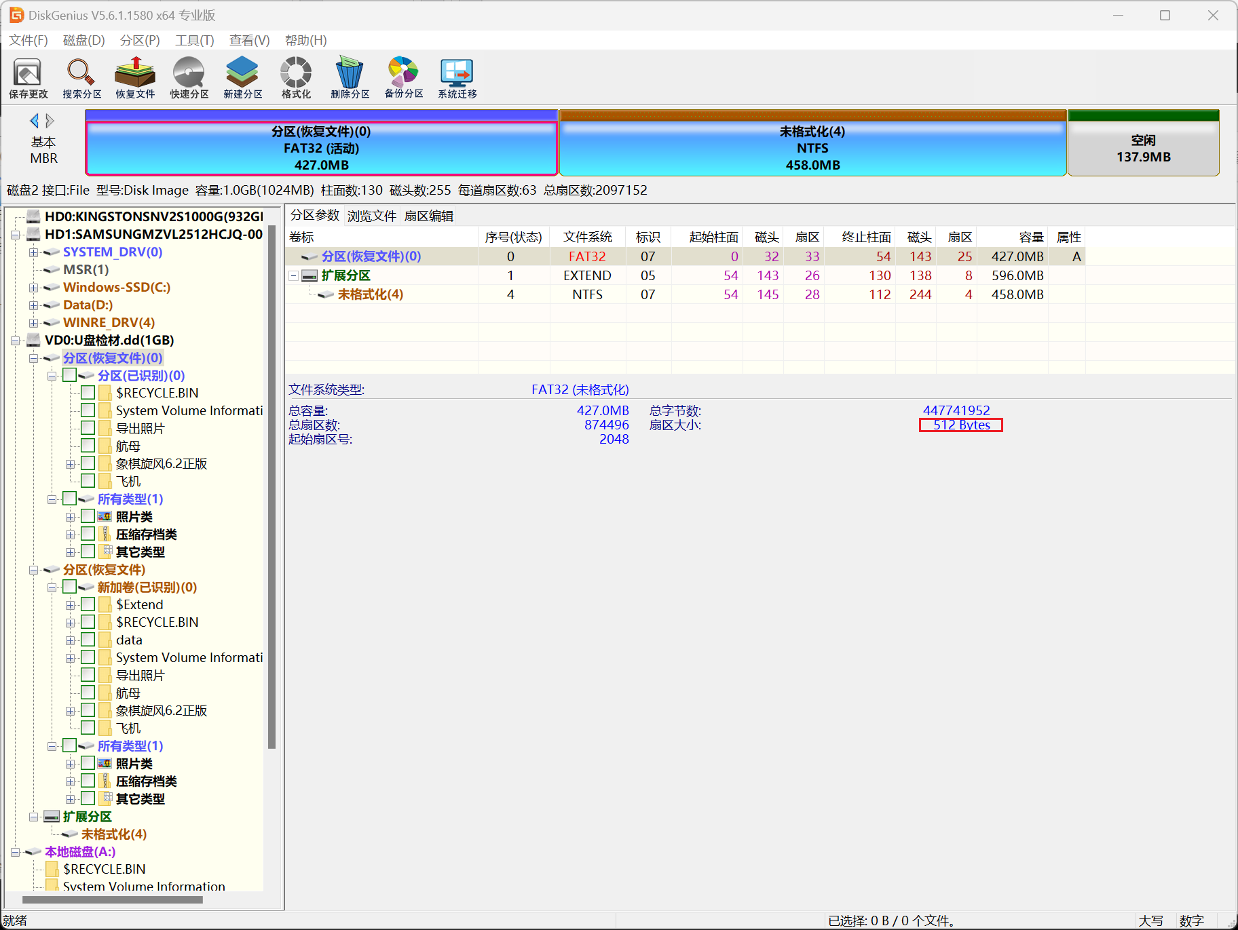Click the Save Changes (保存更改) toolbar icon

[x=28, y=78]
